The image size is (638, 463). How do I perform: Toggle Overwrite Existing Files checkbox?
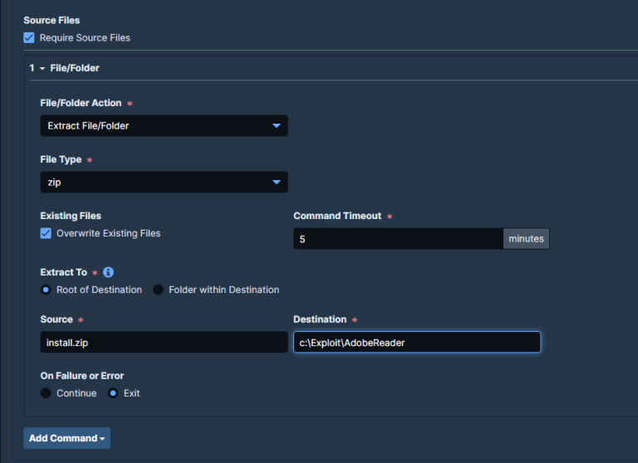click(46, 233)
